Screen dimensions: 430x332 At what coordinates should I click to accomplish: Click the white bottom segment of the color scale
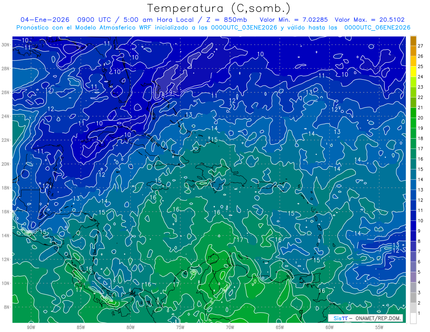click(413, 318)
